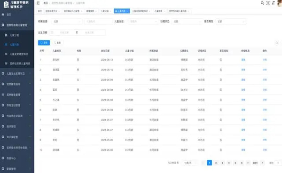Collapse the 营养性疾病儿童管理 sidebar menu
Screen dimensions: 282x173
(17, 25)
